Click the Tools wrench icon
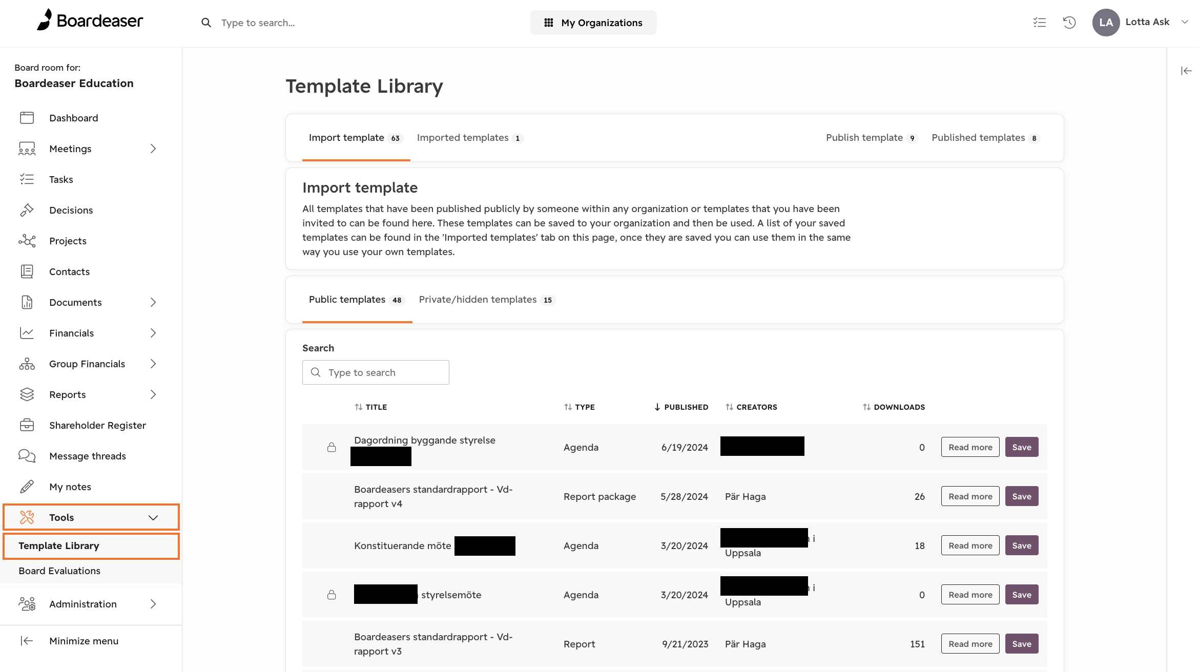This screenshot has height=672, width=1199. point(27,517)
